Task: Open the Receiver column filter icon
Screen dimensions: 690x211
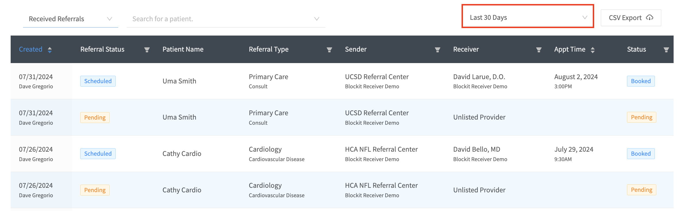Action: 539,50
